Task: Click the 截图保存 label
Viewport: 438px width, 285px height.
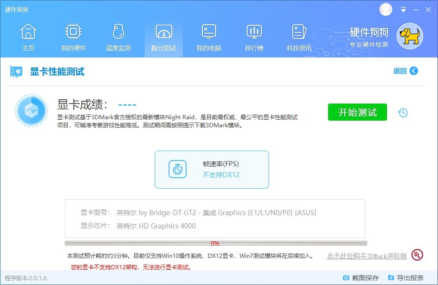Action: point(365,278)
